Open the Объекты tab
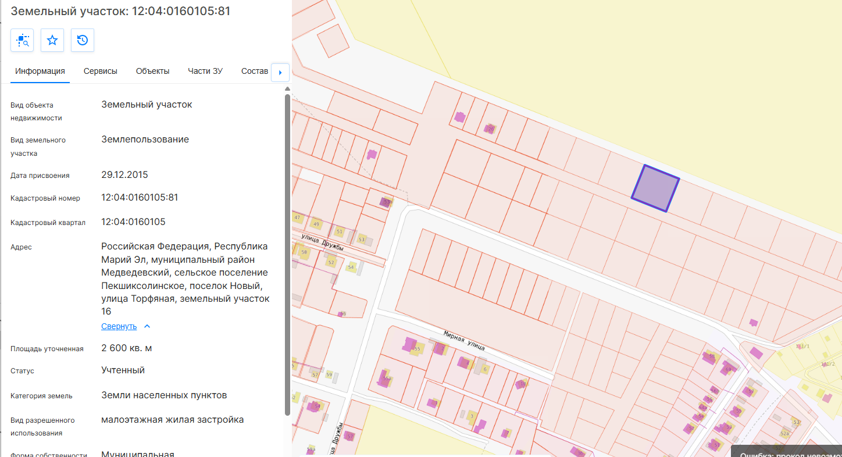The width and height of the screenshot is (842, 457). 152,71
